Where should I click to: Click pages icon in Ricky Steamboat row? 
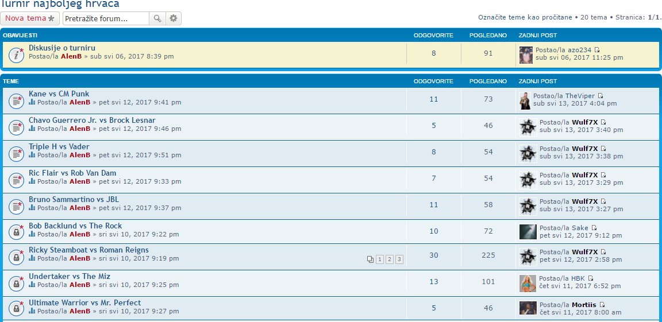(370, 259)
